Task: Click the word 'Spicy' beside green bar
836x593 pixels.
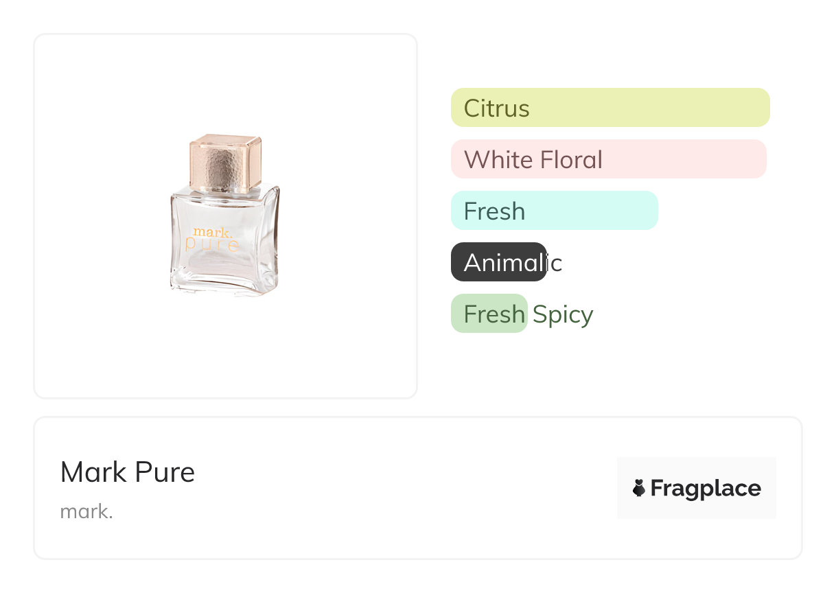Action: pos(563,314)
